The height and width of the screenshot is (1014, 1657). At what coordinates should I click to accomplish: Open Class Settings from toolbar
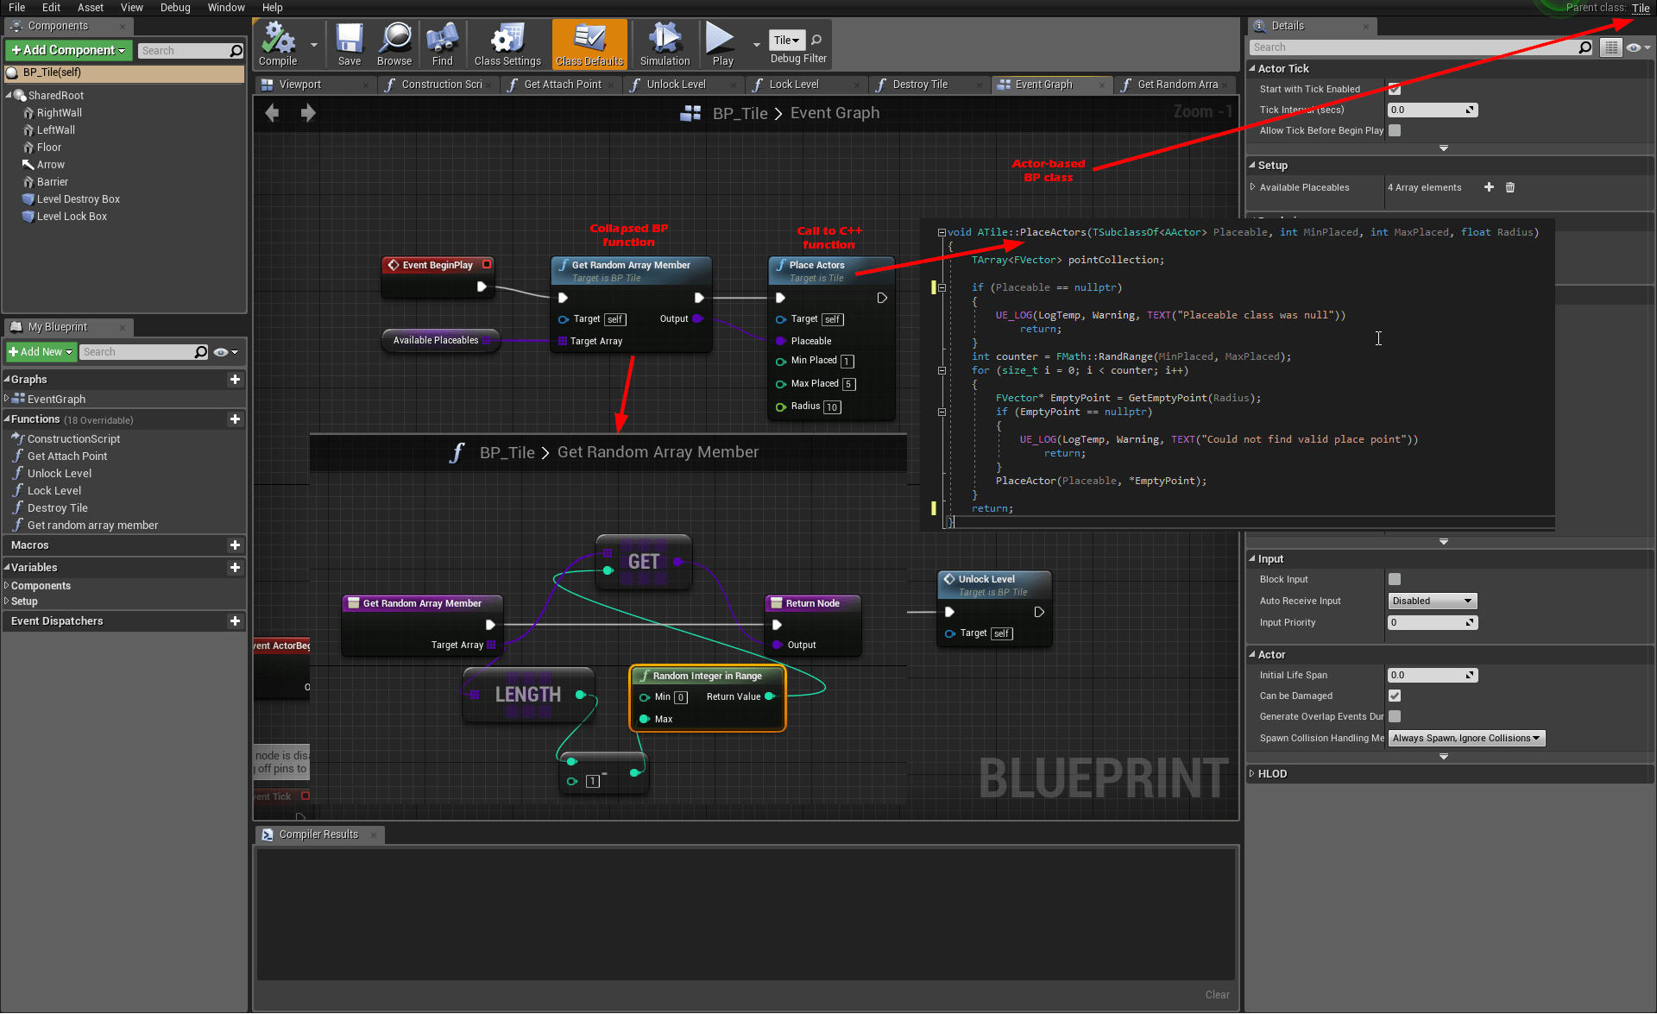(507, 43)
